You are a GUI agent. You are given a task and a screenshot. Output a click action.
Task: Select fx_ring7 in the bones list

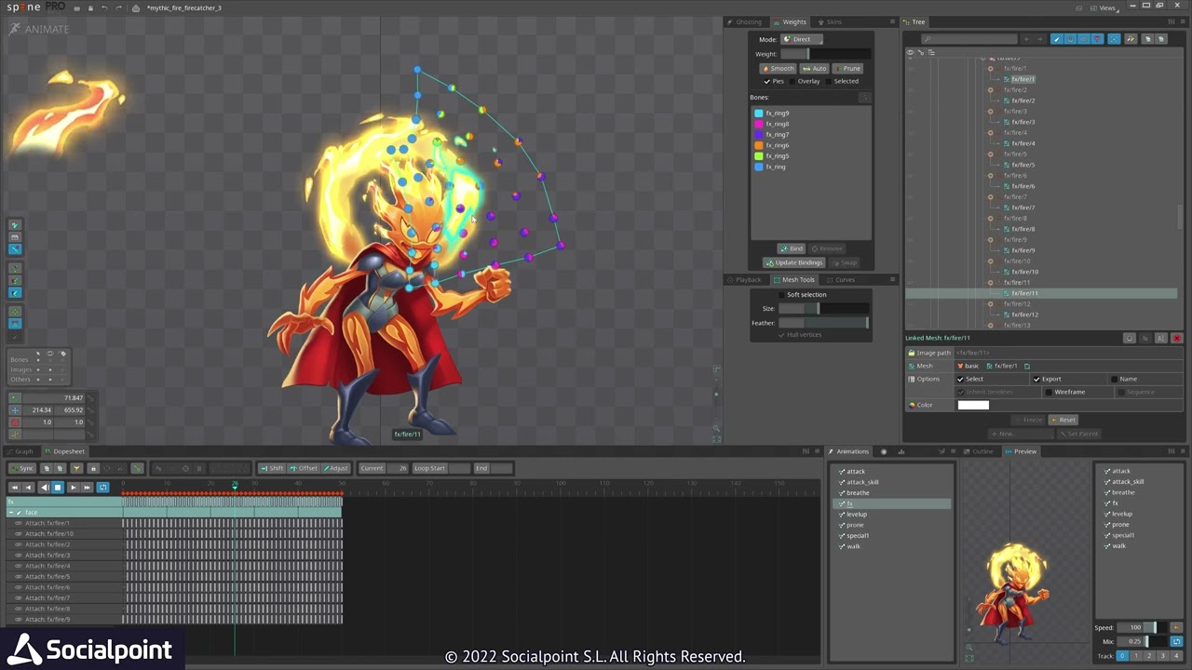777,135
